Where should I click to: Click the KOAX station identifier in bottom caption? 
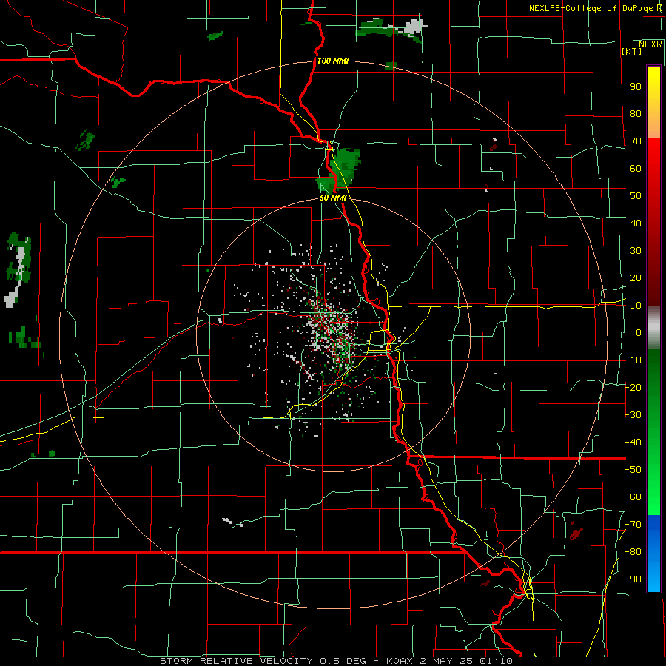pyautogui.click(x=400, y=661)
